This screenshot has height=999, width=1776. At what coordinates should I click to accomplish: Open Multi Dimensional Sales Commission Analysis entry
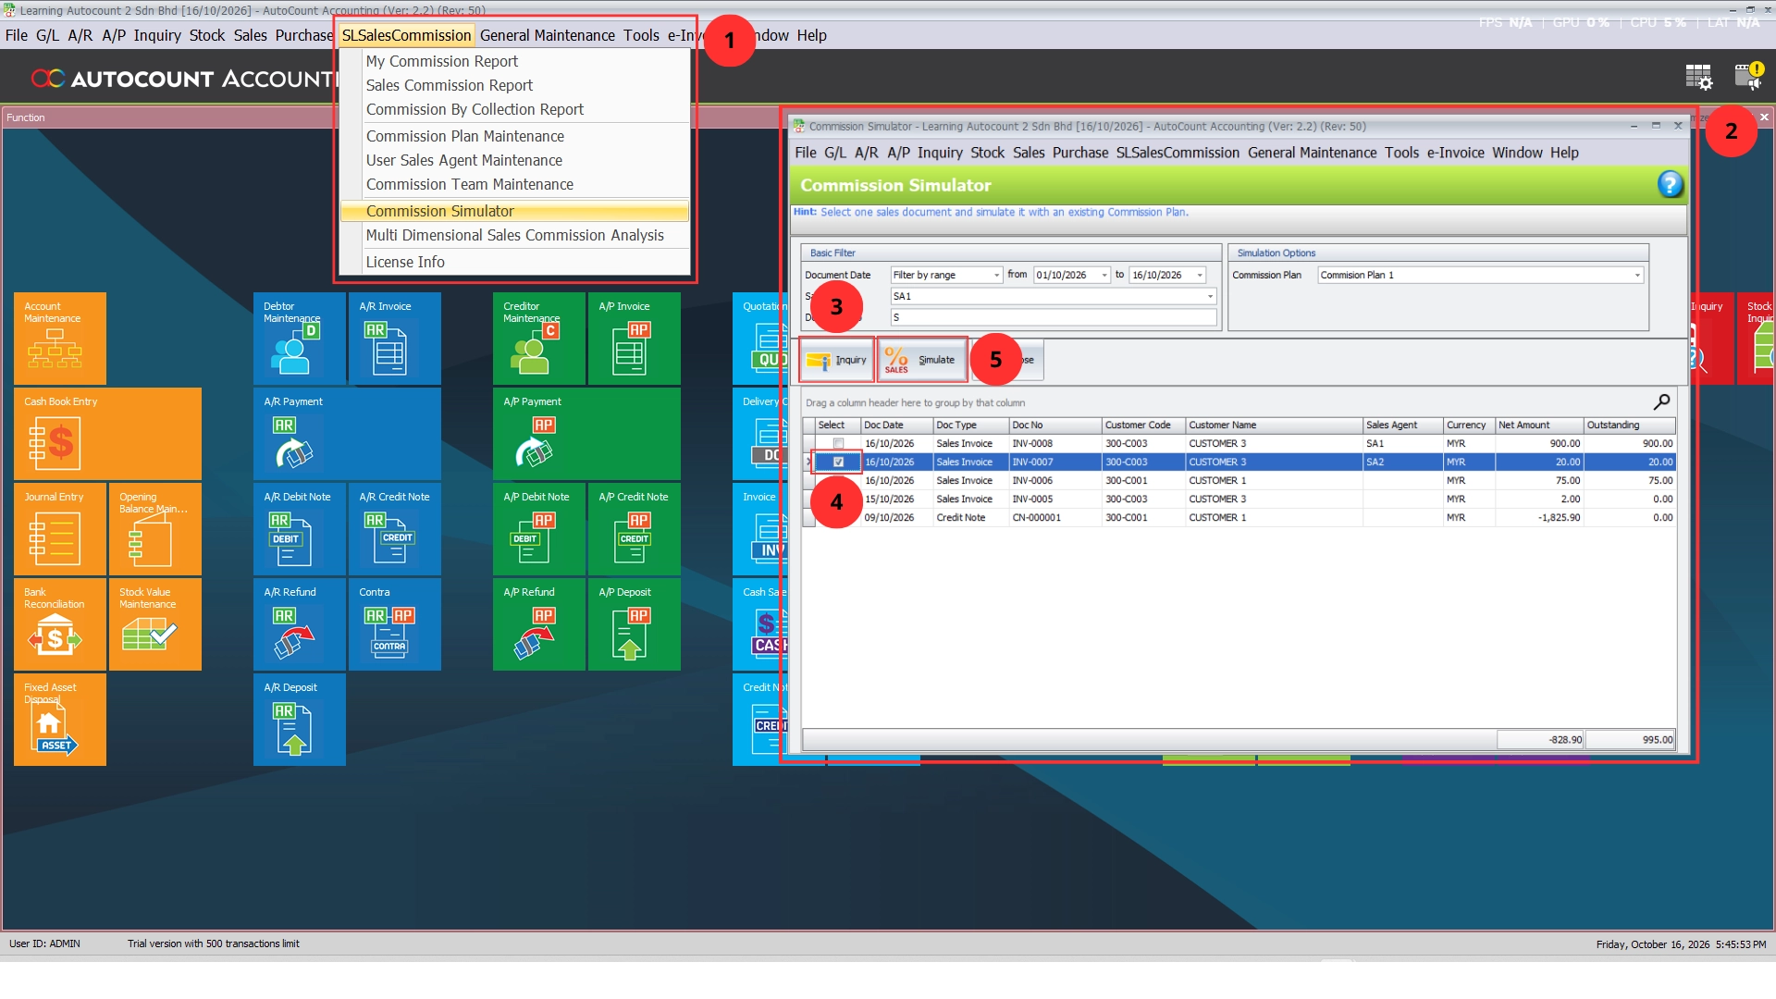click(x=514, y=235)
